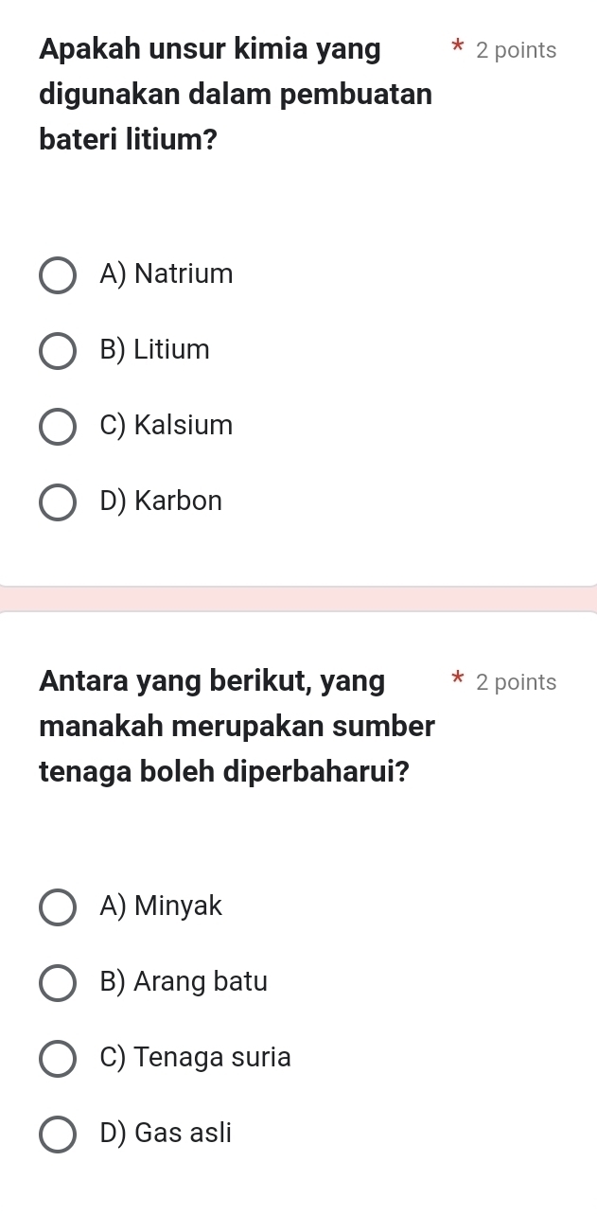Tick the radio circle for C) Tenaga suria

(58, 1058)
